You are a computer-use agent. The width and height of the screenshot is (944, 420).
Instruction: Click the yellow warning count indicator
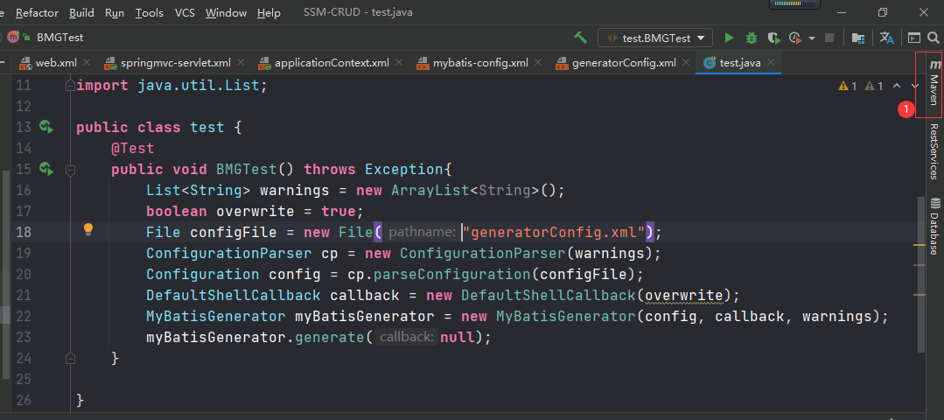click(x=848, y=86)
